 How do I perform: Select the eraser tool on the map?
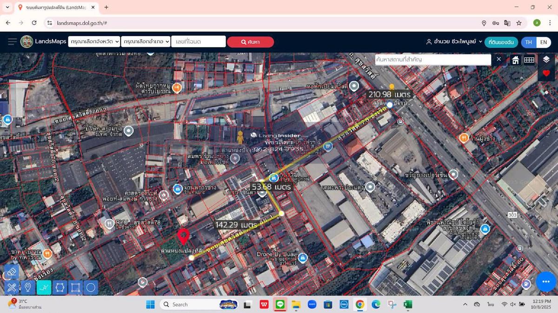(x=12, y=272)
